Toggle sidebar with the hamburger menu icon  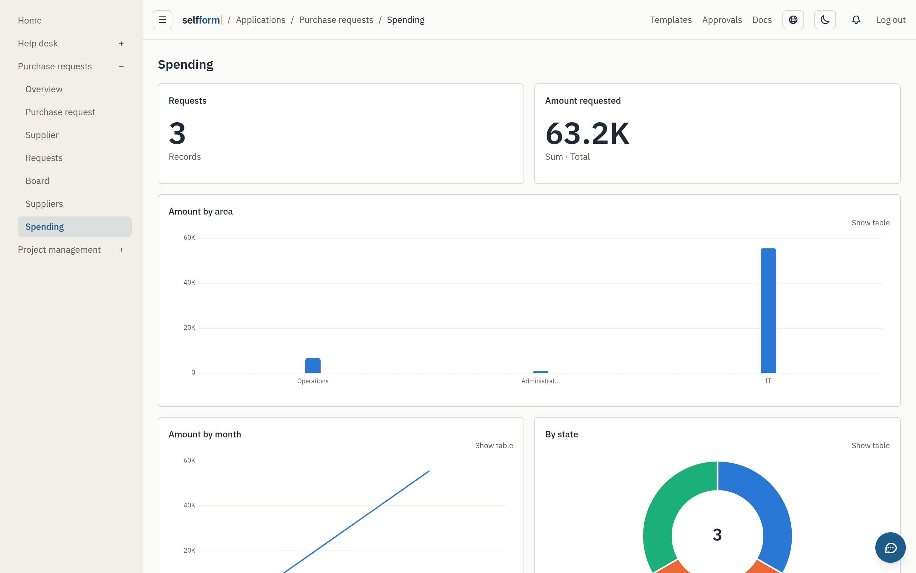(163, 20)
